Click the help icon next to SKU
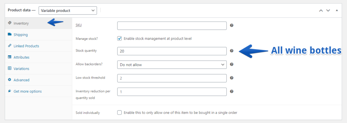This screenshot has width=347, height=123. click(232, 25)
